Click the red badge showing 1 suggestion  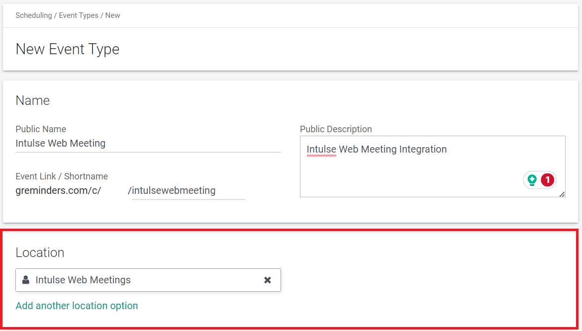[546, 180]
